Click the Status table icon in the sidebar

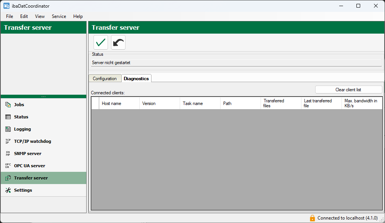[x=8, y=117]
